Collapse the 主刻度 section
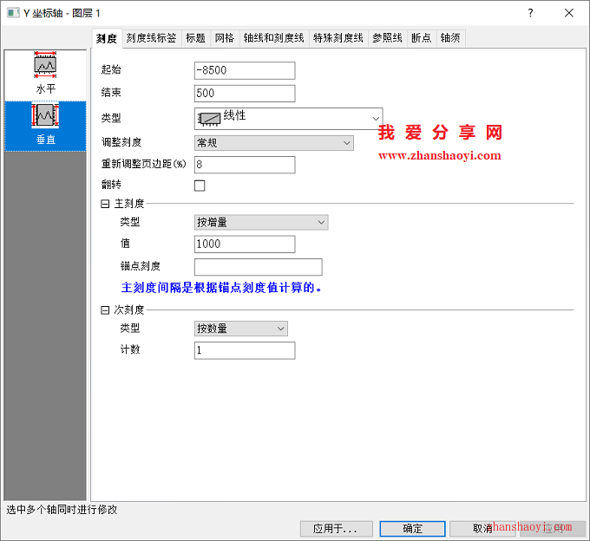This screenshot has height=541, width=590. click(105, 204)
